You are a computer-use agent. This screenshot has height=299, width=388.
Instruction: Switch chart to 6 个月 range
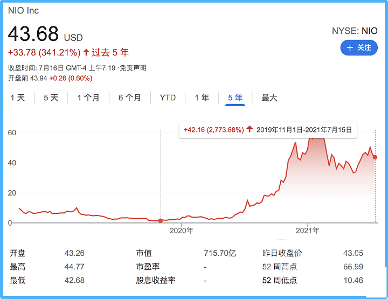coord(130,98)
